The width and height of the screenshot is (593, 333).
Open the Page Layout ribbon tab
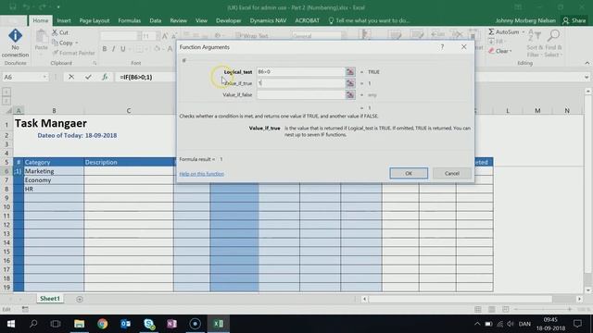(95, 20)
